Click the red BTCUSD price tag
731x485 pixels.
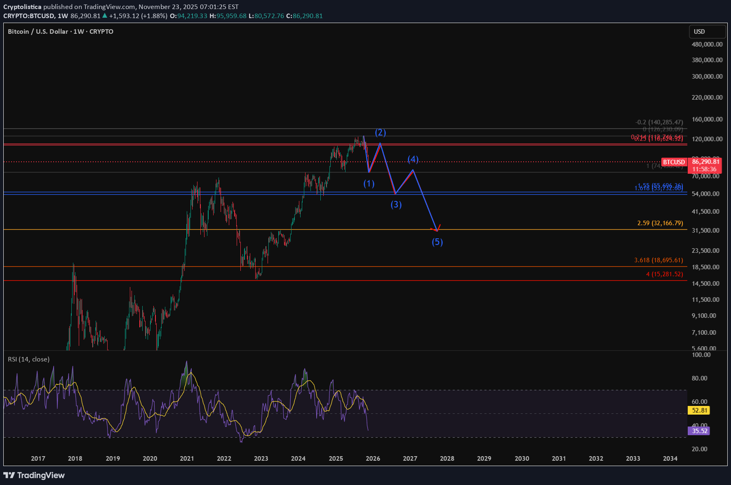tap(674, 162)
